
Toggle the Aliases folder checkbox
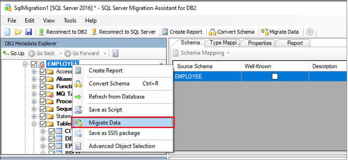click(x=43, y=79)
